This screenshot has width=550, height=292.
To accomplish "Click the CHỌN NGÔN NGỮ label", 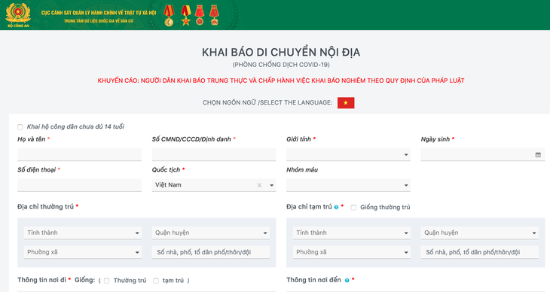I will click(x=267, y=102).
